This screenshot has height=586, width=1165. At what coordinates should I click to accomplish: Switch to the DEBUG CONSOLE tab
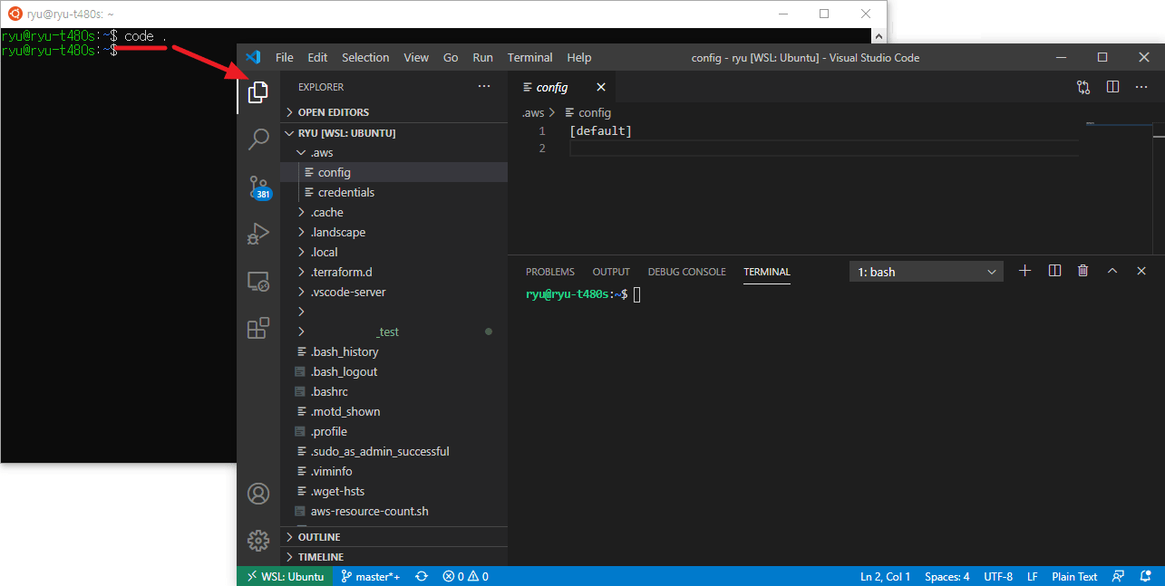[x=686, y=272]
